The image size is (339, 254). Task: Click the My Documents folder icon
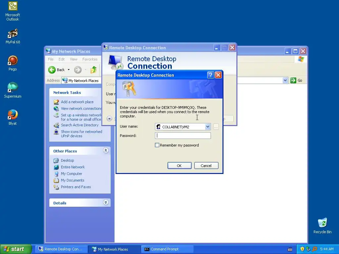(x=56, y=180)
